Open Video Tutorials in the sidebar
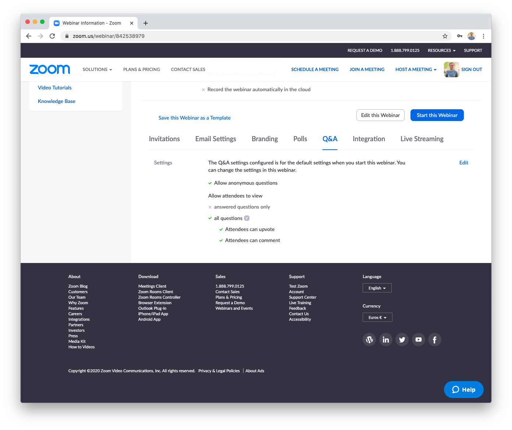This screenshot has height=430, width=512. (x=55, y=88)
